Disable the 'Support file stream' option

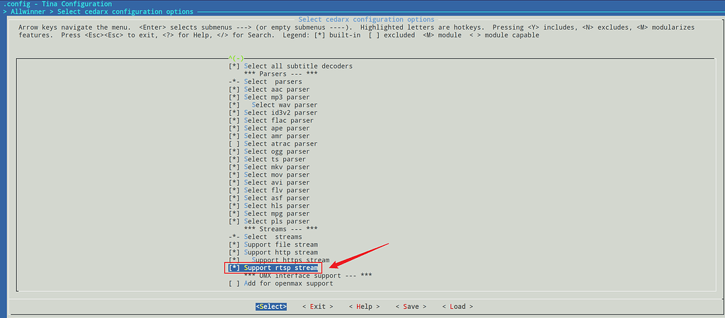pos(280,245)
